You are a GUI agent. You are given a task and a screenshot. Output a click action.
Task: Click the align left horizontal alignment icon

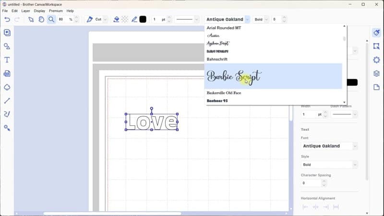[x=305, y=207]
